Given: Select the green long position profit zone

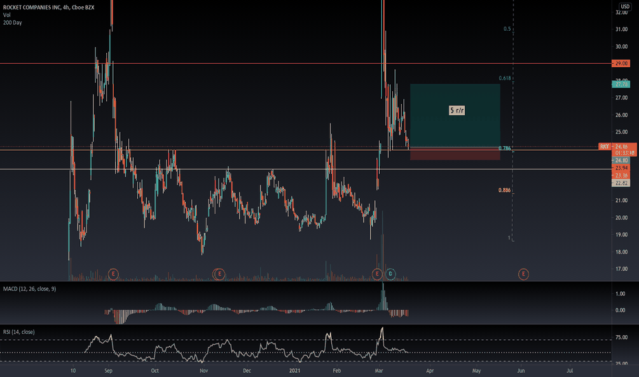Looking at the screenshot, I should click(x=455, y=115).
